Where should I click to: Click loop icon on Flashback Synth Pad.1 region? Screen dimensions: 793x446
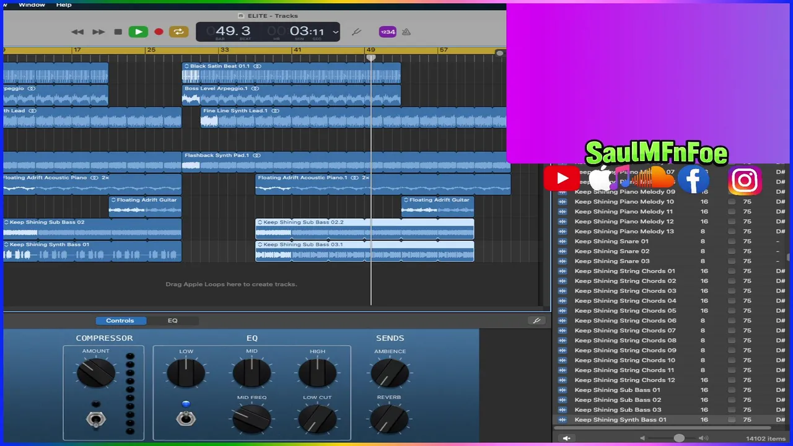point(256,155)
